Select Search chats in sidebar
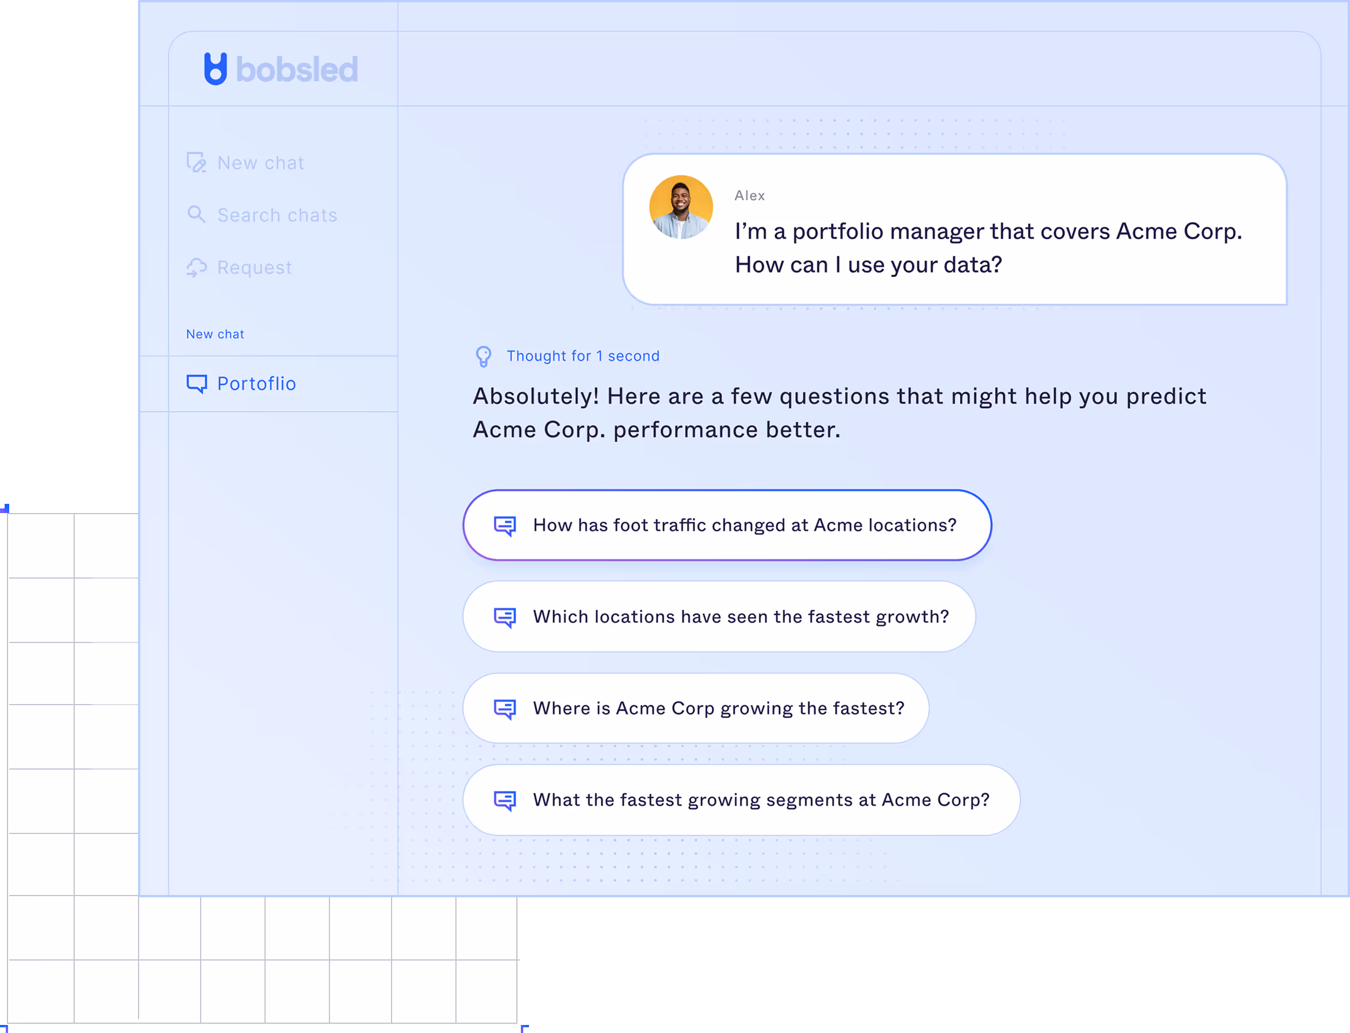 277,215
